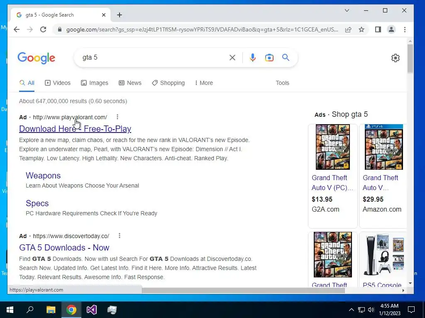
Task: Open options for playvalorant.com ad
Action: [x=117, y=117]
